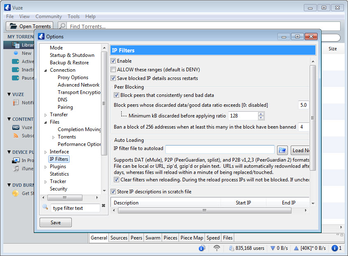Click the download speed down-arrow icon
This screenshot has height=256, width=348.
click(x=273, y=248)
